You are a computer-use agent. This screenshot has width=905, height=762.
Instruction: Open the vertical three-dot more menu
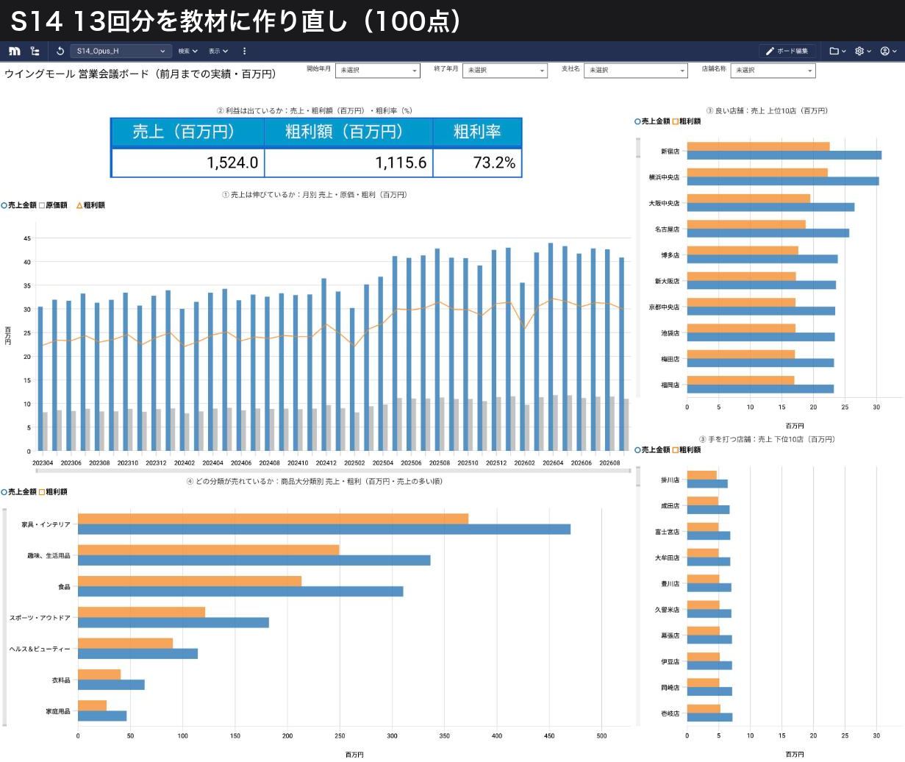(x=244, y=51)
